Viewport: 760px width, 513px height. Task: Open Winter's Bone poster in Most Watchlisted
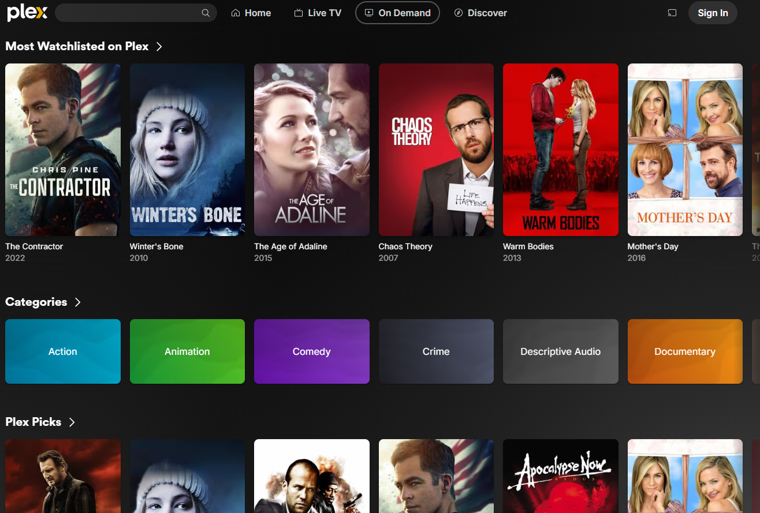point(187,149)
